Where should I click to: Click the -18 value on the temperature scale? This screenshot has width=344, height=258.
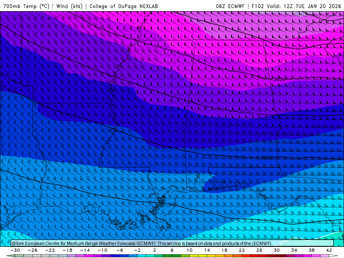point(68,250)
